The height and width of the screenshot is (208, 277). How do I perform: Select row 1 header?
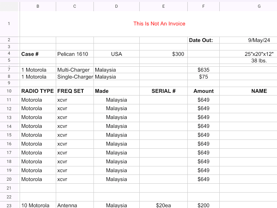click(9, 24)
